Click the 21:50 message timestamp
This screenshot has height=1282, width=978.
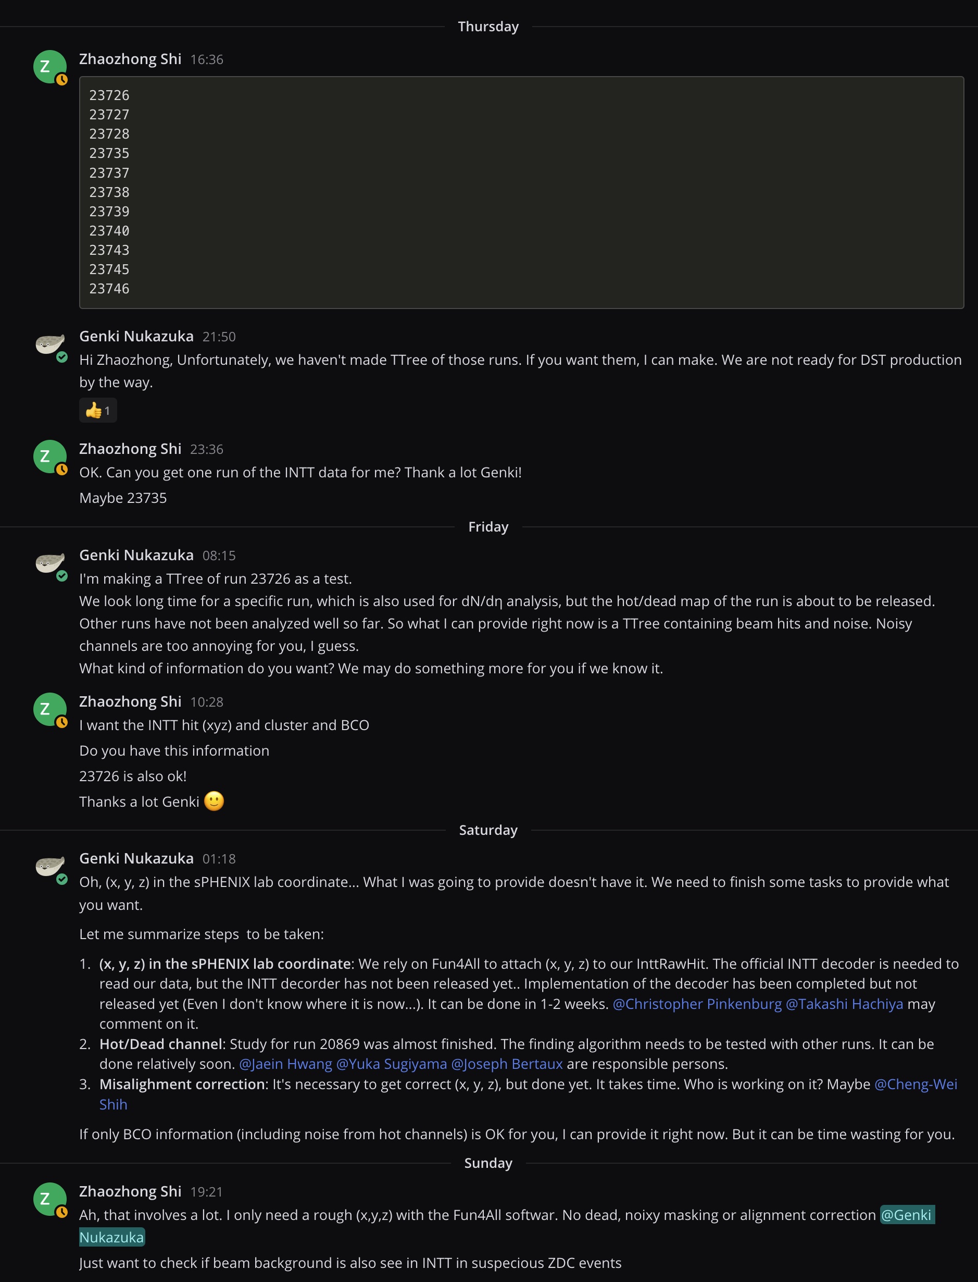click(219, 337)
